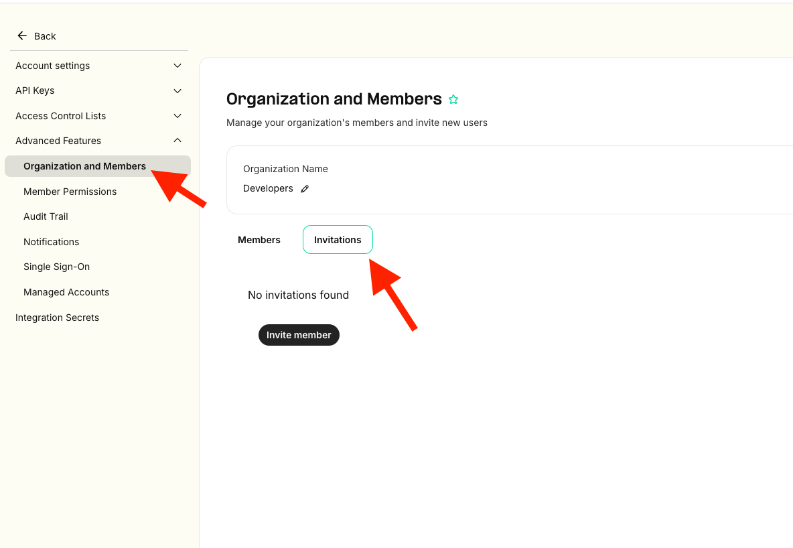Expand the API Keys chevron
The height and width of the screenshot is (548, 793).
tap(177, 91)
